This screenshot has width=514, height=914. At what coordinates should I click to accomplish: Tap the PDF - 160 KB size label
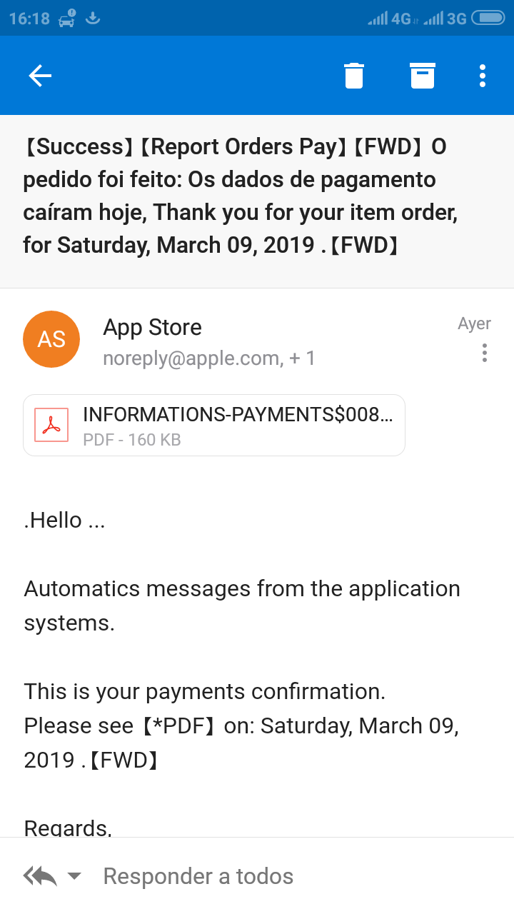[x=132, y=440]
